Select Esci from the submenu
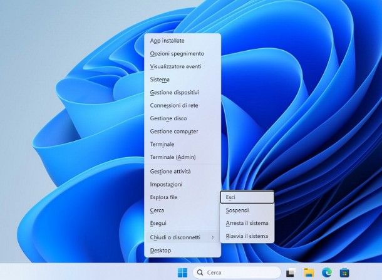 247,197
